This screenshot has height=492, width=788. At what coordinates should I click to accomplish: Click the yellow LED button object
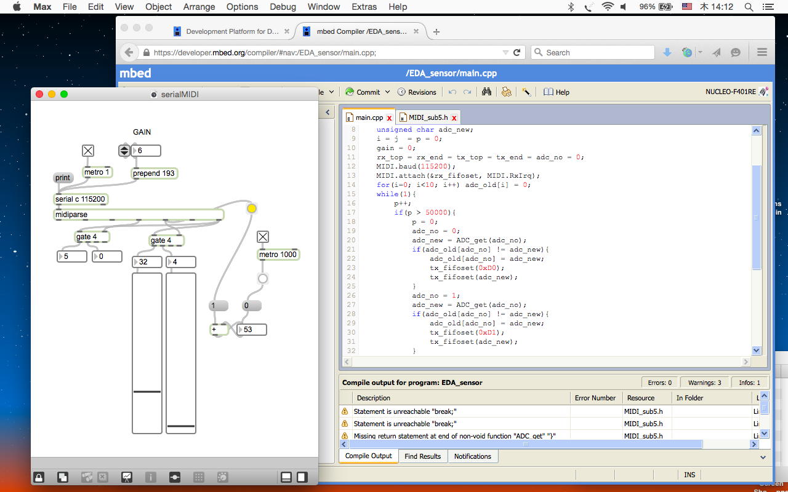[251, 208]
